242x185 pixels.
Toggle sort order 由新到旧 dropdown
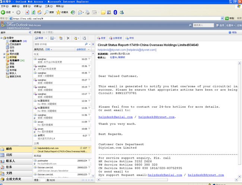coord(83,49)
